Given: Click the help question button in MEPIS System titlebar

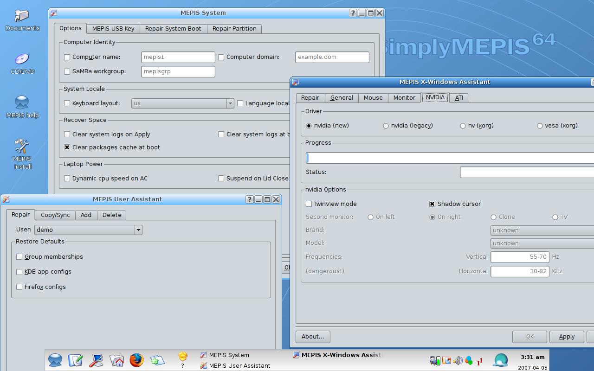Looking at the screenshot, I should click(353, 13).
